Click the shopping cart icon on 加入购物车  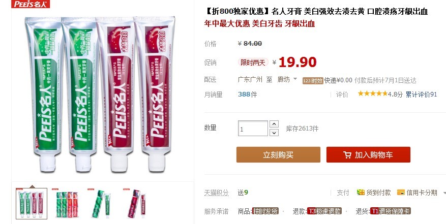coord(347,155)
